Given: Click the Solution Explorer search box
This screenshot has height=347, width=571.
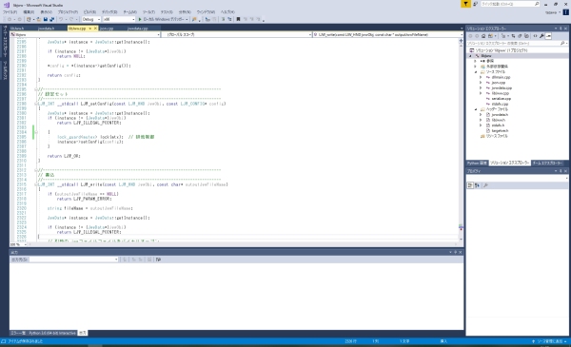Looking at the screenshot, I should tap(517, 44).
